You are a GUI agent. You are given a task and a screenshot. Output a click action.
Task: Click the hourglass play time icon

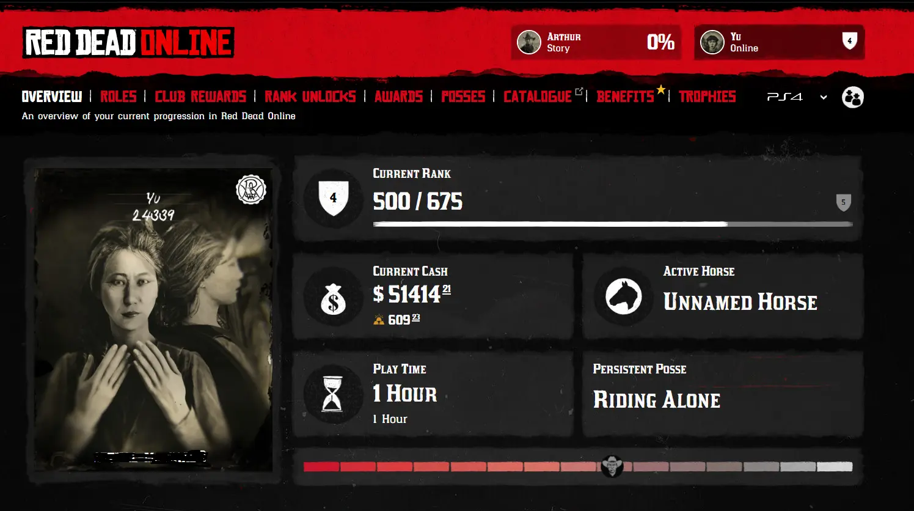point(332,394)
